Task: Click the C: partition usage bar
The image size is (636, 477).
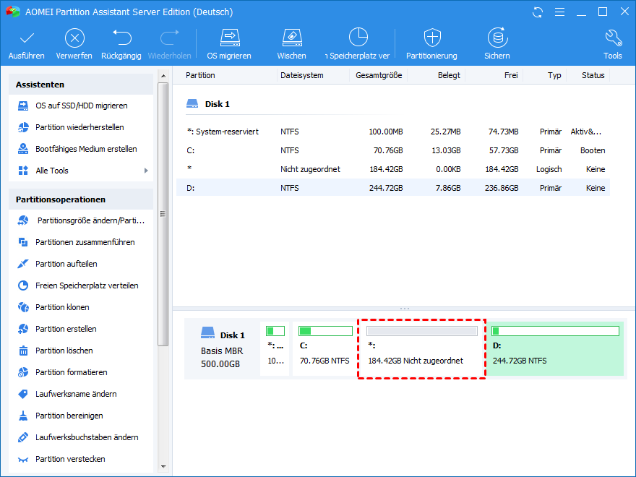Action: pyautogui.click(x=324, y=331)
